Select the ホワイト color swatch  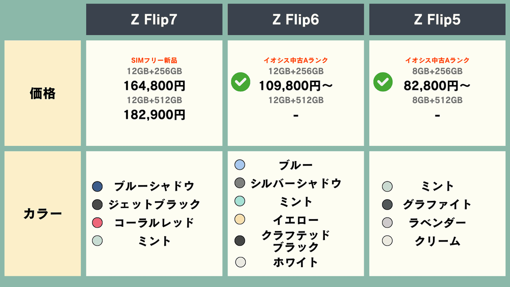[x=240, y=262]
